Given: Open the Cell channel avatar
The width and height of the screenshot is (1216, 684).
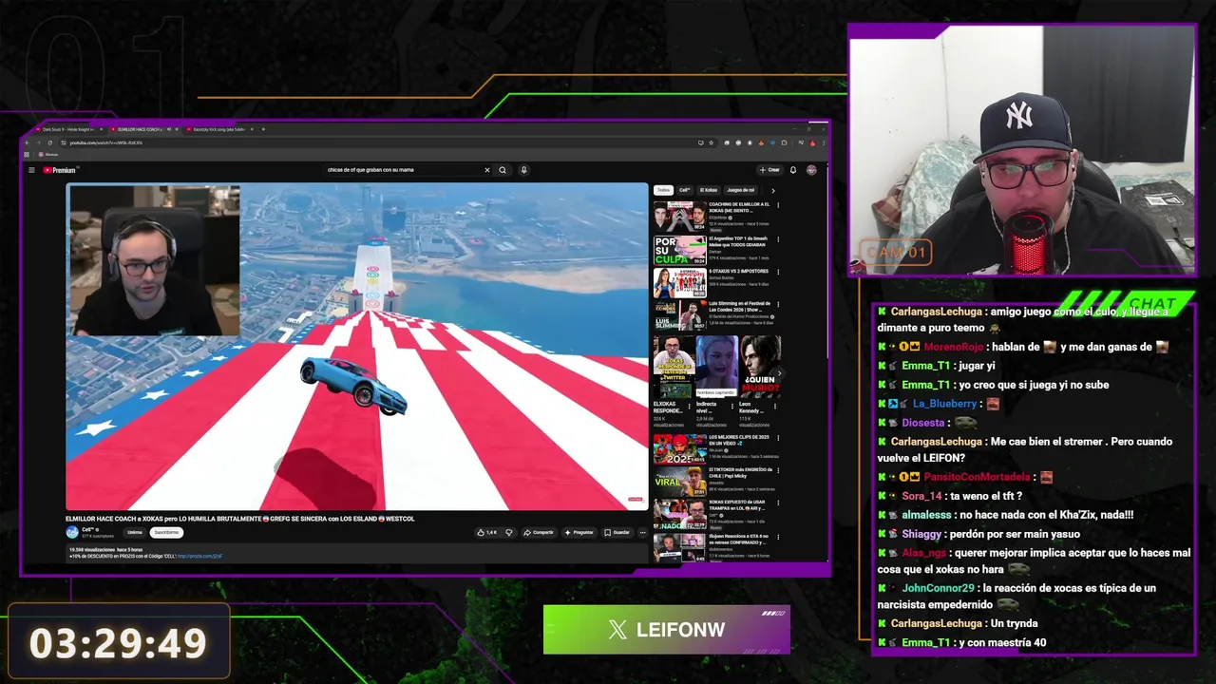Looking at the screenshot, I should [71, 532].
